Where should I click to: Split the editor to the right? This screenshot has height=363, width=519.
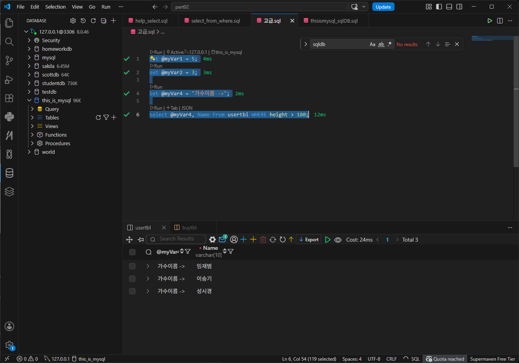point(500,21)
